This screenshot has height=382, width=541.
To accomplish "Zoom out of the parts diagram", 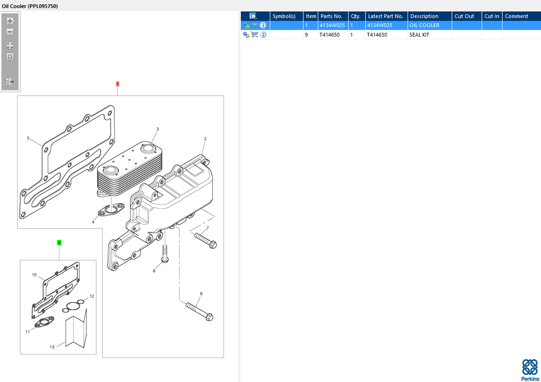I will pos(10,32).
